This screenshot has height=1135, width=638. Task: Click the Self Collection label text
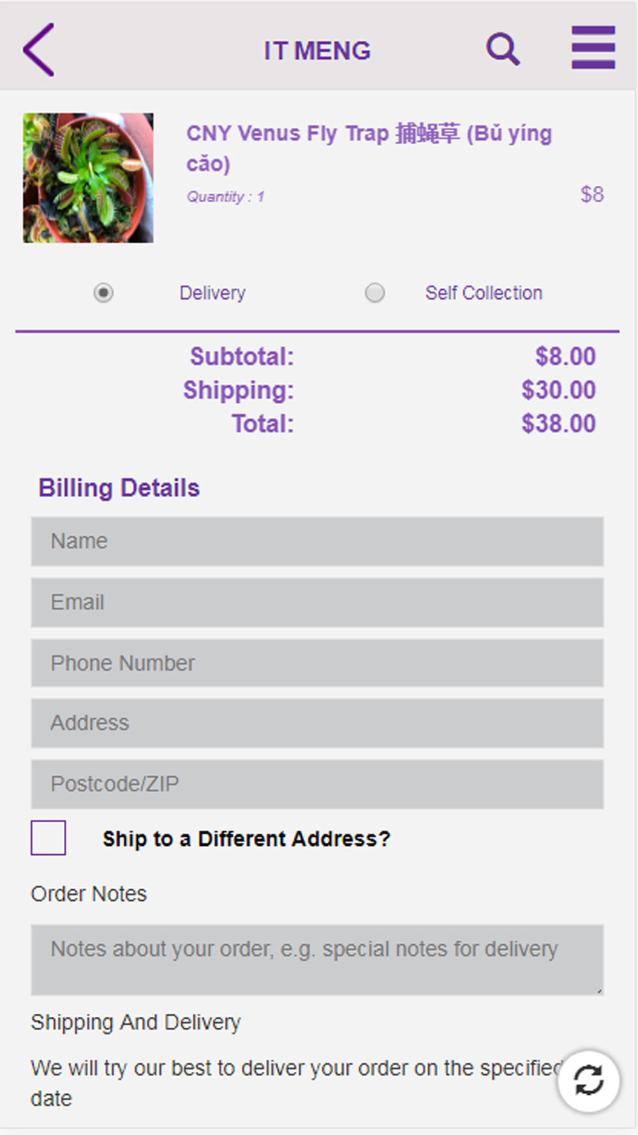pyautogui.click(x=484, y=293)
